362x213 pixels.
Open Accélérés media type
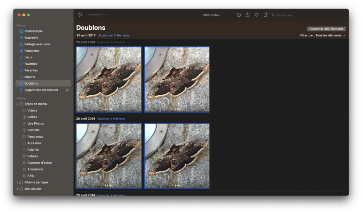click(x=43, y=143)
